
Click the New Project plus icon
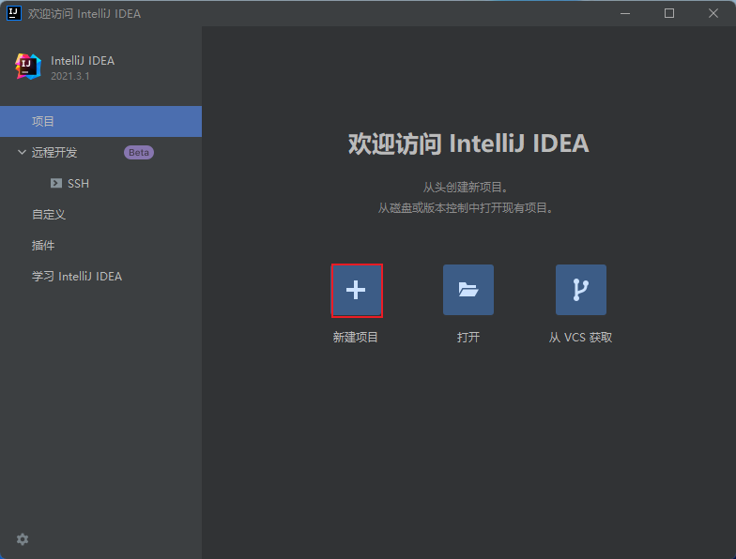[x=356, y=290]
